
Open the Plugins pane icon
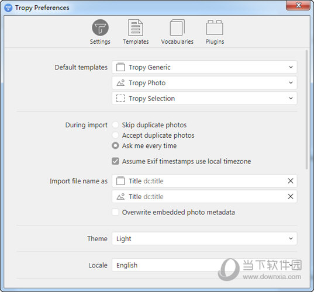coord(215,27)
